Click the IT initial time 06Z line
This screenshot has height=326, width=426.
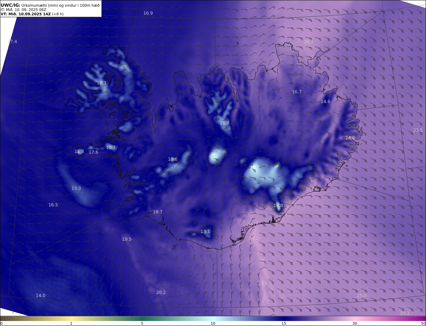point(23,10)
